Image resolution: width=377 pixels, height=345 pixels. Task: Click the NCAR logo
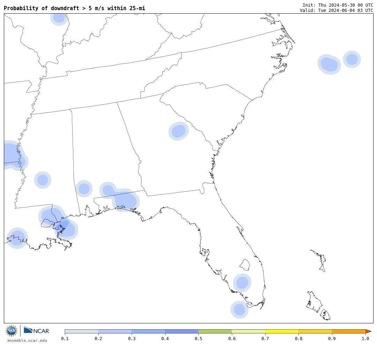[36, 330]
